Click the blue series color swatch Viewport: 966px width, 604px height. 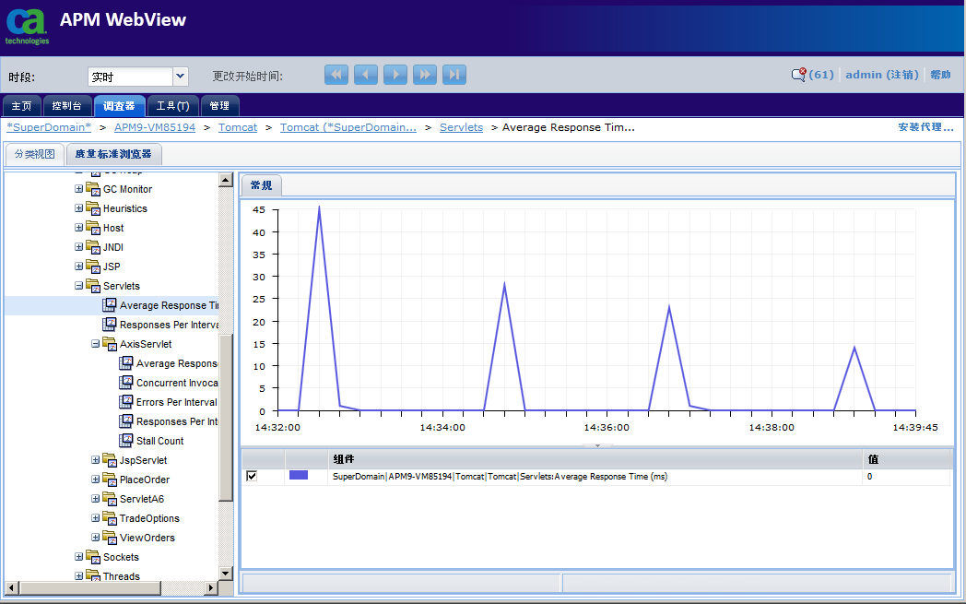tap(298, 476)
